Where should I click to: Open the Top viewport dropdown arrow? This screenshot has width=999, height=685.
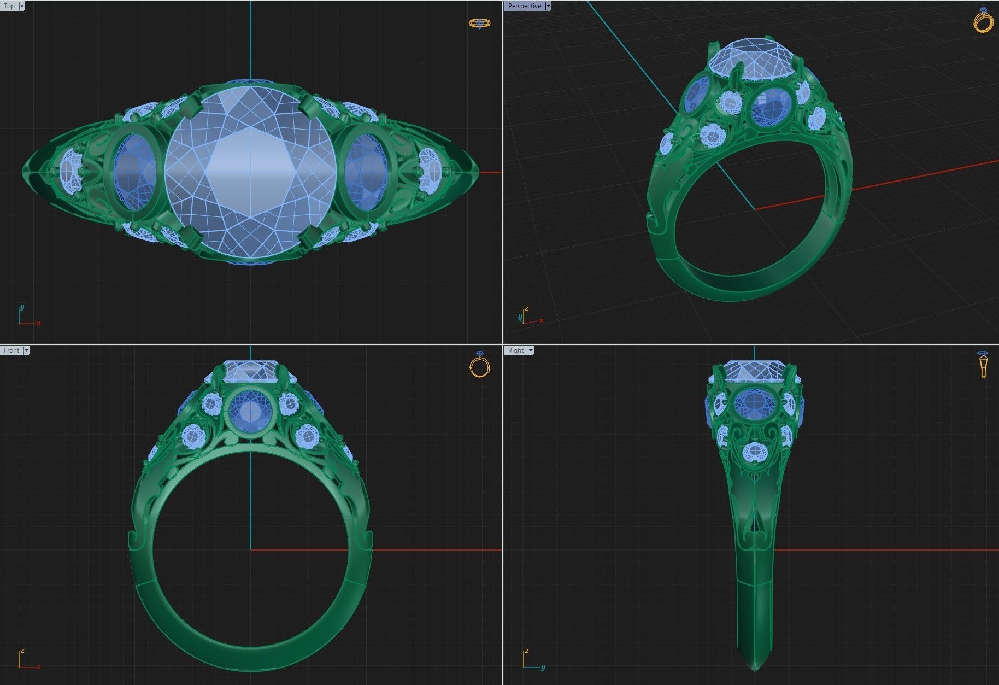(22, 6)
